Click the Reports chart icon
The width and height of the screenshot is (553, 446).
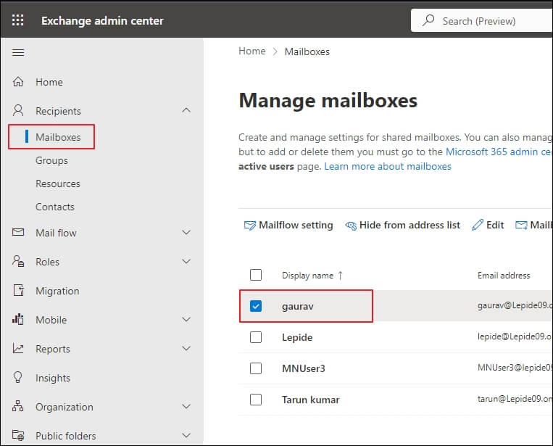pos(19,349)
